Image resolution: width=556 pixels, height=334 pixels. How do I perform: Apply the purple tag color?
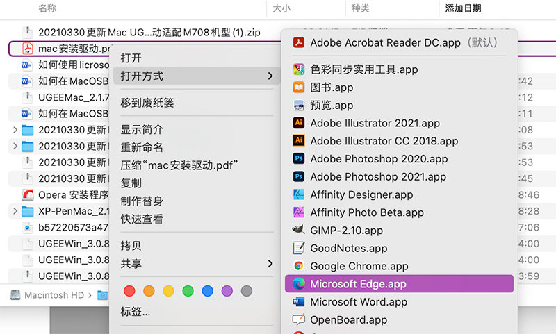coord(227,291)
